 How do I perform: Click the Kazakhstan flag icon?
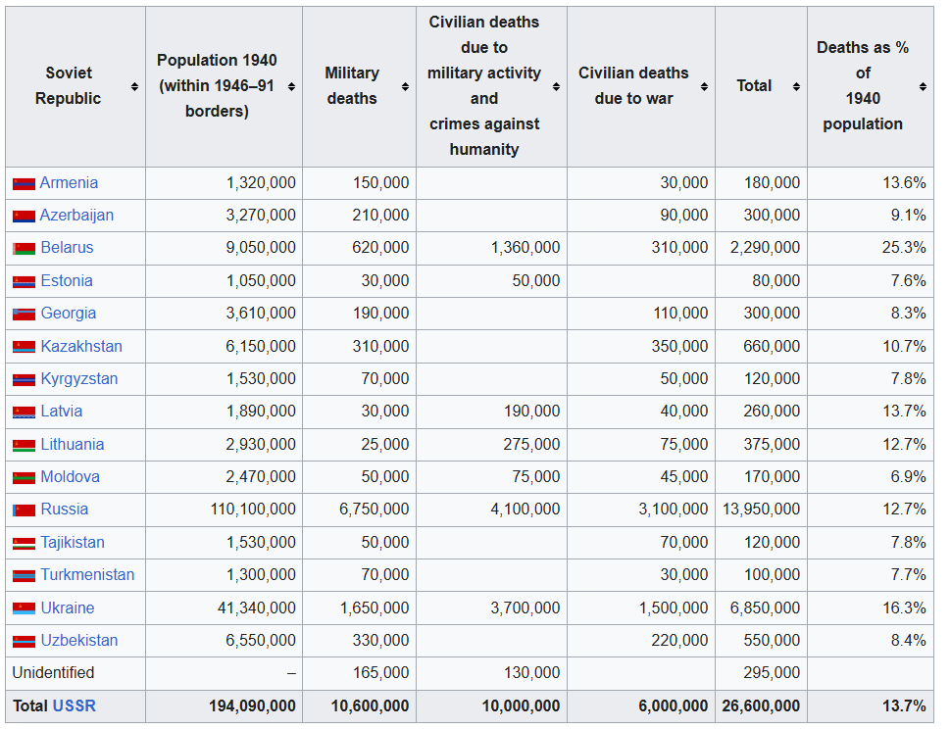pyautogui.click(x=24, y=347)
